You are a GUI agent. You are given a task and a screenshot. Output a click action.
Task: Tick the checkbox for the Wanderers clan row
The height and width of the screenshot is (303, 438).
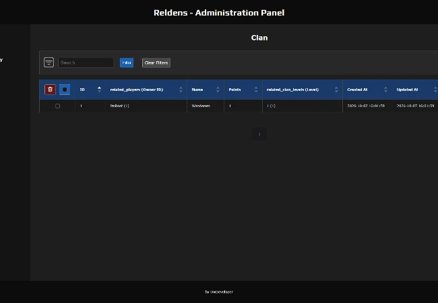[x=57, y=106]
